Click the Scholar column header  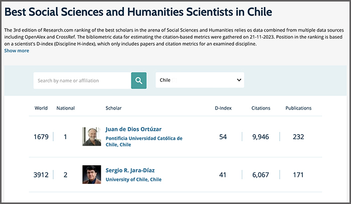point(113,108)
